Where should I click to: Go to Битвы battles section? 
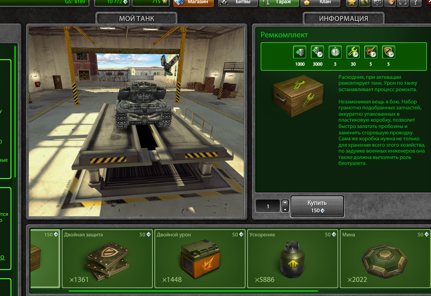238,3
